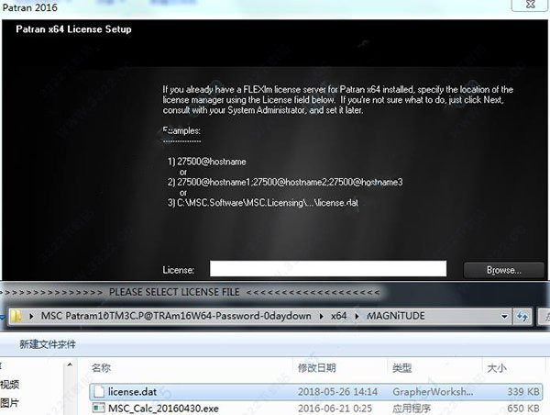
Task: Click the navigation pane scroll-up arrow
Action: (x=70, y=365)
